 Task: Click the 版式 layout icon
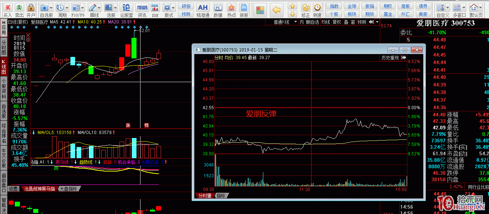click(x=166, y=8)
